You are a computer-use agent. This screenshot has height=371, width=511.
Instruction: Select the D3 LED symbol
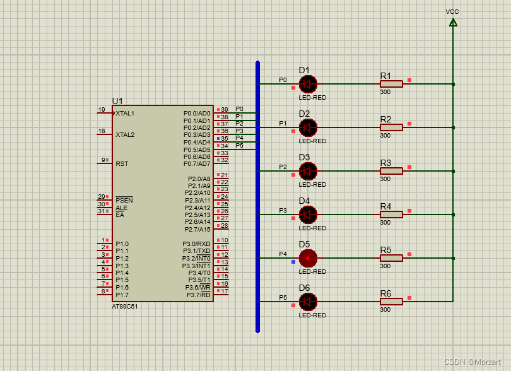click(308, 171)
